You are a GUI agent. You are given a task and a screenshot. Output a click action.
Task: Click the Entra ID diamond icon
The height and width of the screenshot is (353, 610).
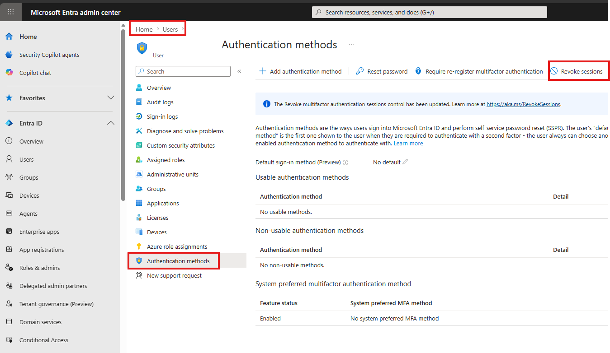tap(9, 123)
